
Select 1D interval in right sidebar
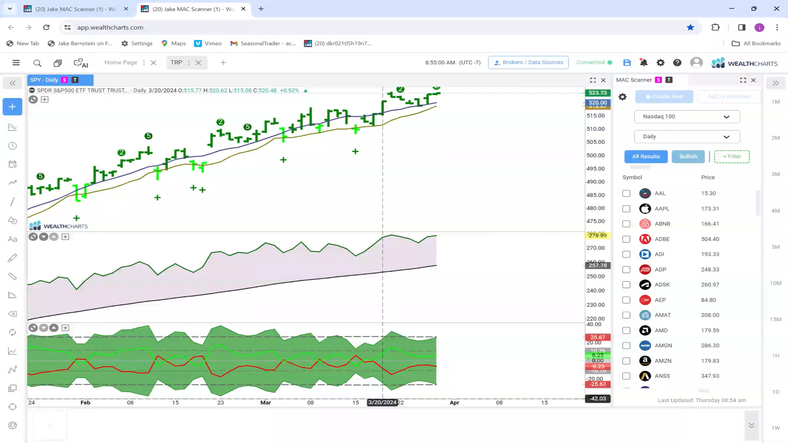(775, 392)
